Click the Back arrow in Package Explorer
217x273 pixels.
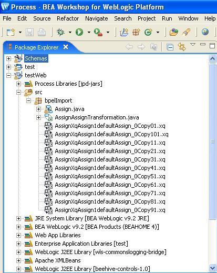click(x=129, y=47)
